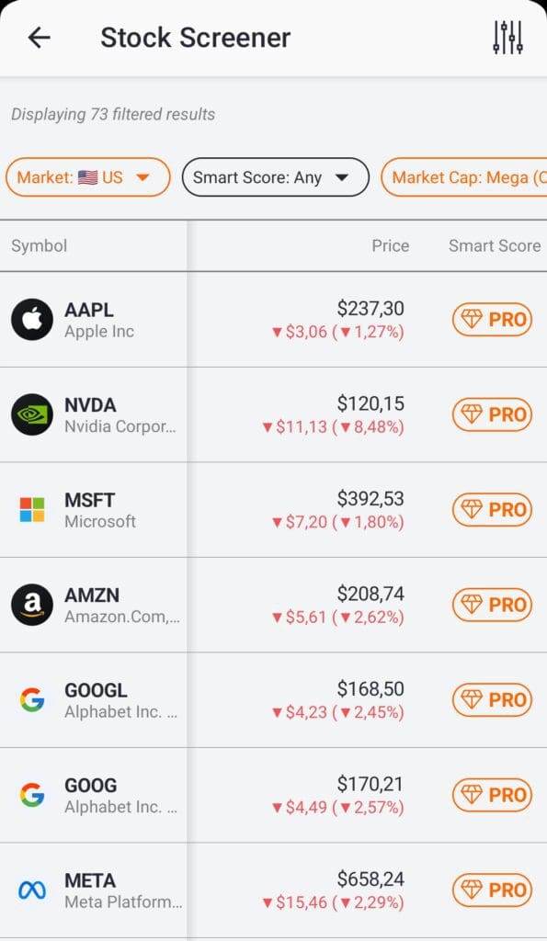Open the Market: US filter dropdown
547x941 pixels.
[87, 177]
